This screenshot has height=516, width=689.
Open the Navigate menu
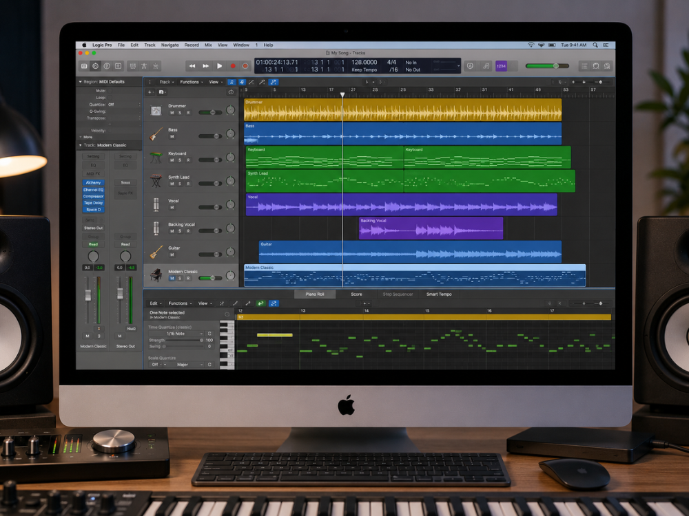[x=169, y=45]
